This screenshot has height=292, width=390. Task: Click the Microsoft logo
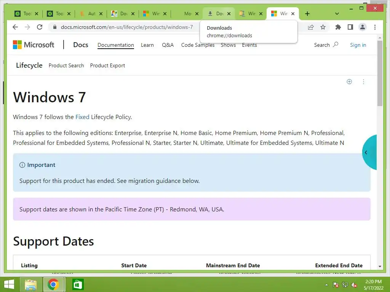tap(34, 45)
